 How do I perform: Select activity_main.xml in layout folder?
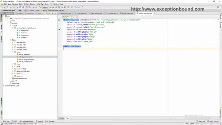(24, 55)
